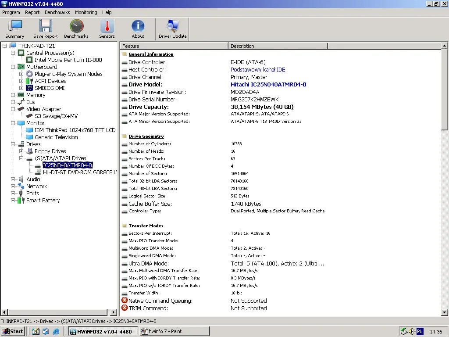This screenshot has height=337, width=449.
Task: Click the HL-DT-ST DVD-ROM disc icon
Action: [38, 172]
